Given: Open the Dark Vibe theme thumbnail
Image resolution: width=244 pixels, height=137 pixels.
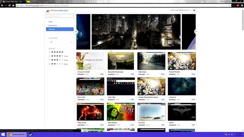Looking at the screenshot, I should tap(121, 86).
